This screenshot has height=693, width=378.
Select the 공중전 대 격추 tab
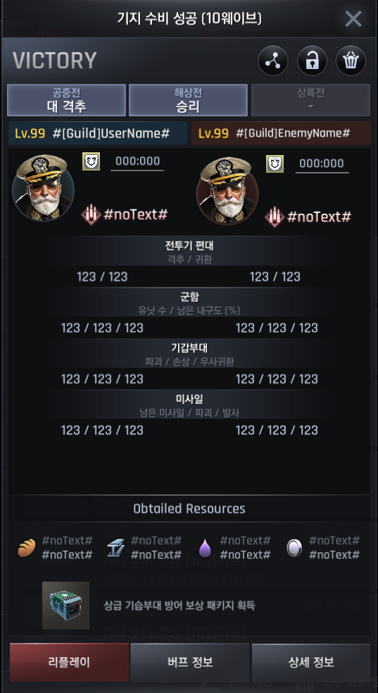[x=67, y=100]
